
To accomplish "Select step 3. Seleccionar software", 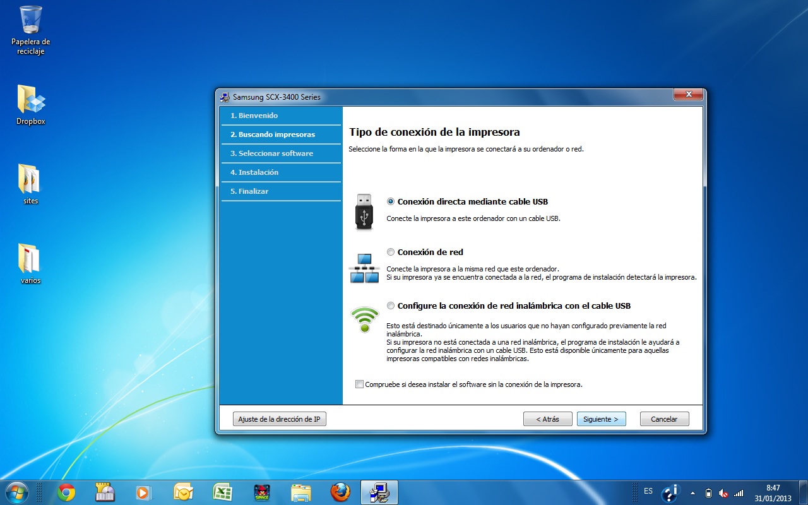I will (281, 154).
